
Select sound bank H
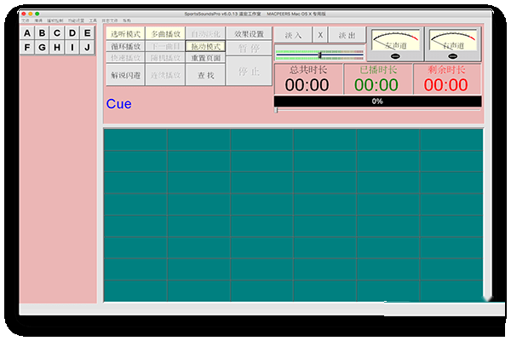tap(57, 48)
